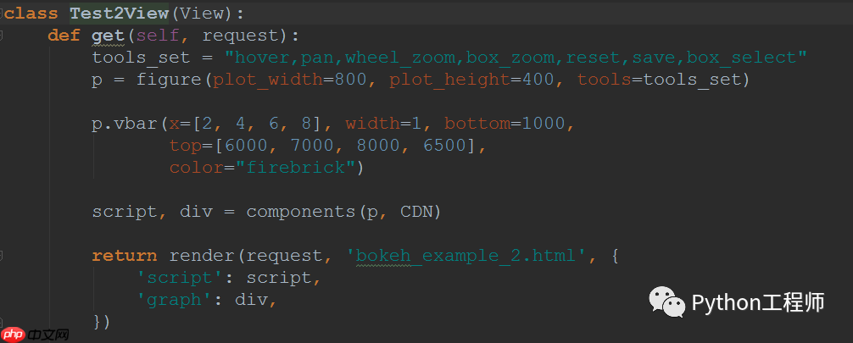The height and width of the screenshot is (343, 853).
Task: Click the "return" keyword
Action: point(125,256)
